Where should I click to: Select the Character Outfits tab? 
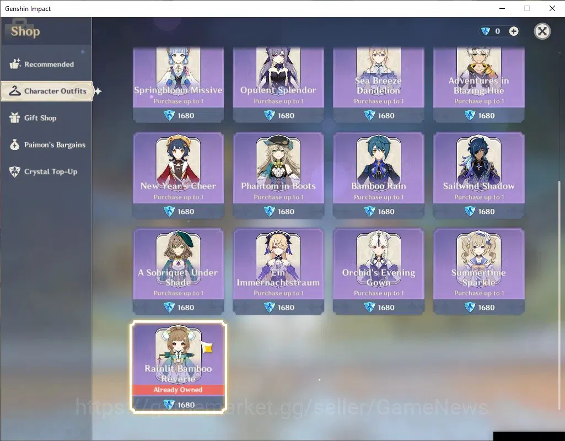pyautogui.click(x=47, y=91)
